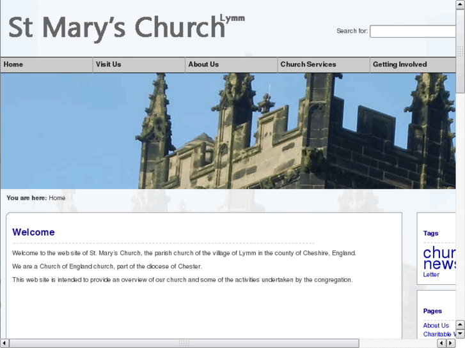
Task: Click the Pages sidebar heading
Action: 432,311
